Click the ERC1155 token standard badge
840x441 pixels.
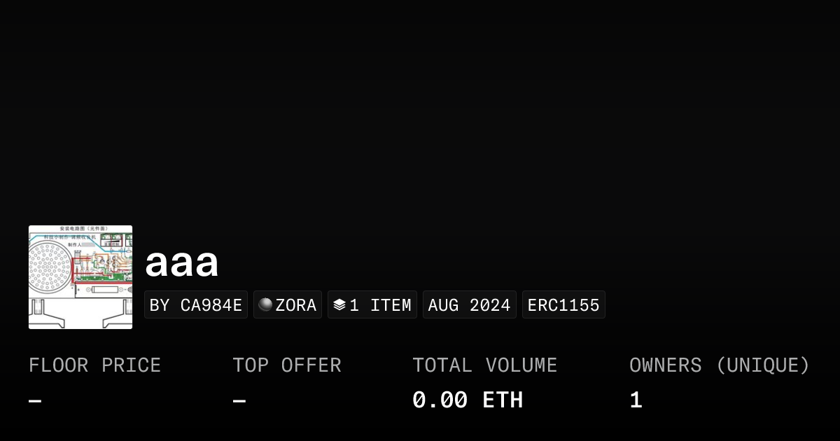tap(563, 304)
